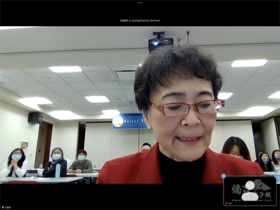Screen dimensions: 280x210
Task: Expand the self-view thumbnail with the plus button
Action: 224,176
